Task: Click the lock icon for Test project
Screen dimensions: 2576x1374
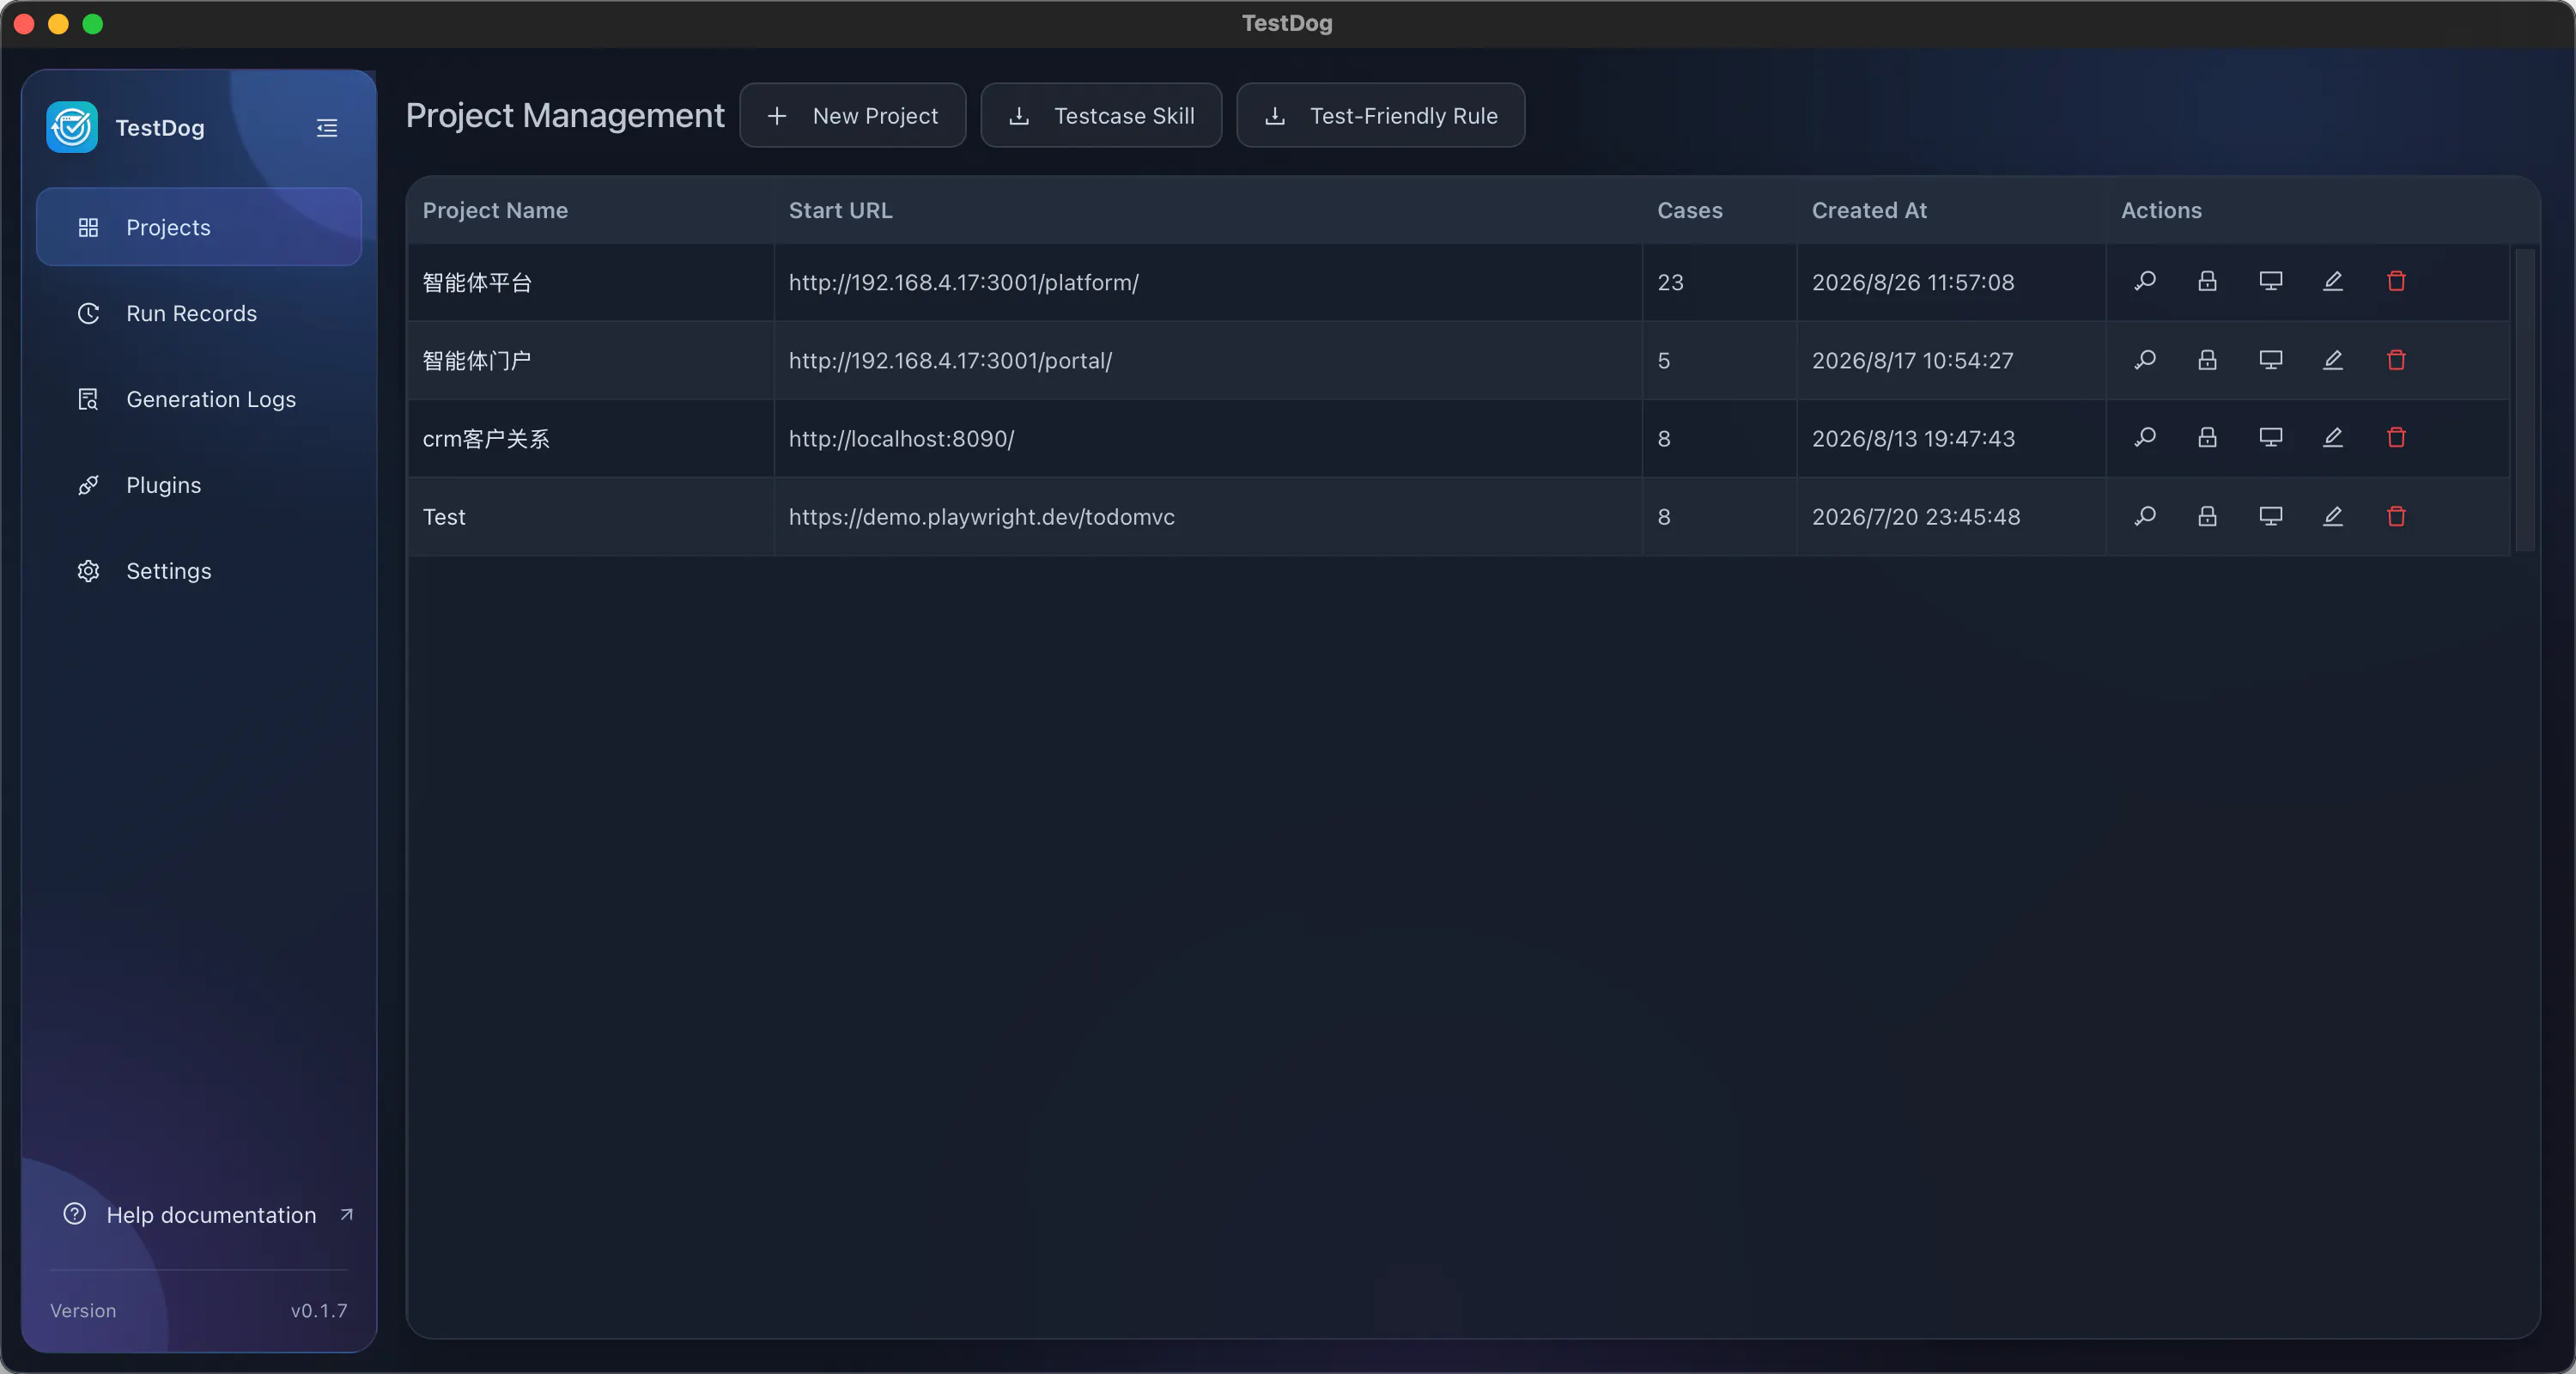Action: [x=2207, y=516]
